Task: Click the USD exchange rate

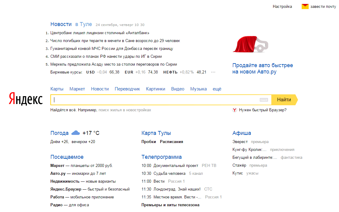Action: point(103,72)
